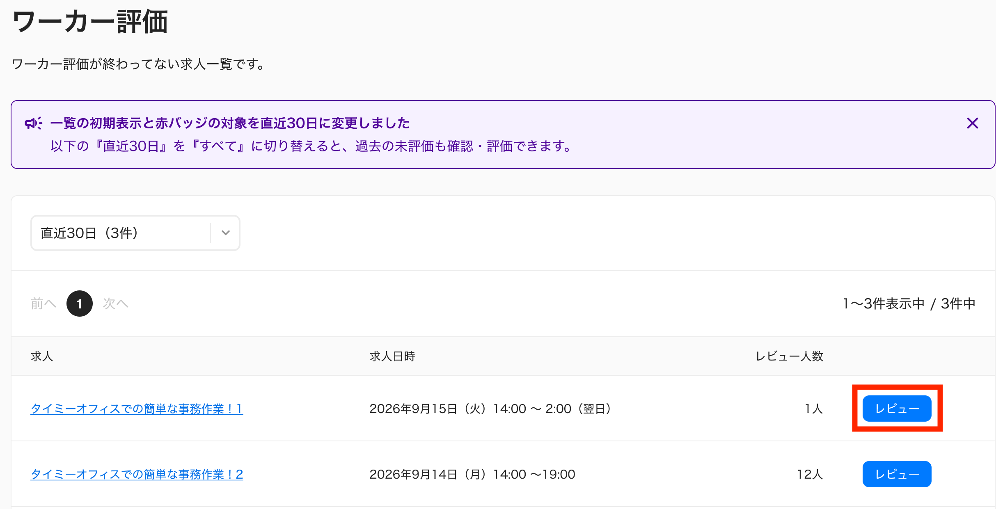
Task: Click the ワーカー評価 page heading
Action: (x=90, y=22)
